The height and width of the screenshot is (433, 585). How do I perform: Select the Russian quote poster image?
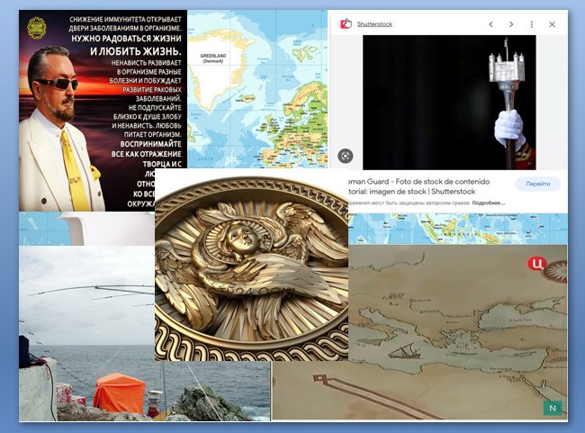pos(103,111)
